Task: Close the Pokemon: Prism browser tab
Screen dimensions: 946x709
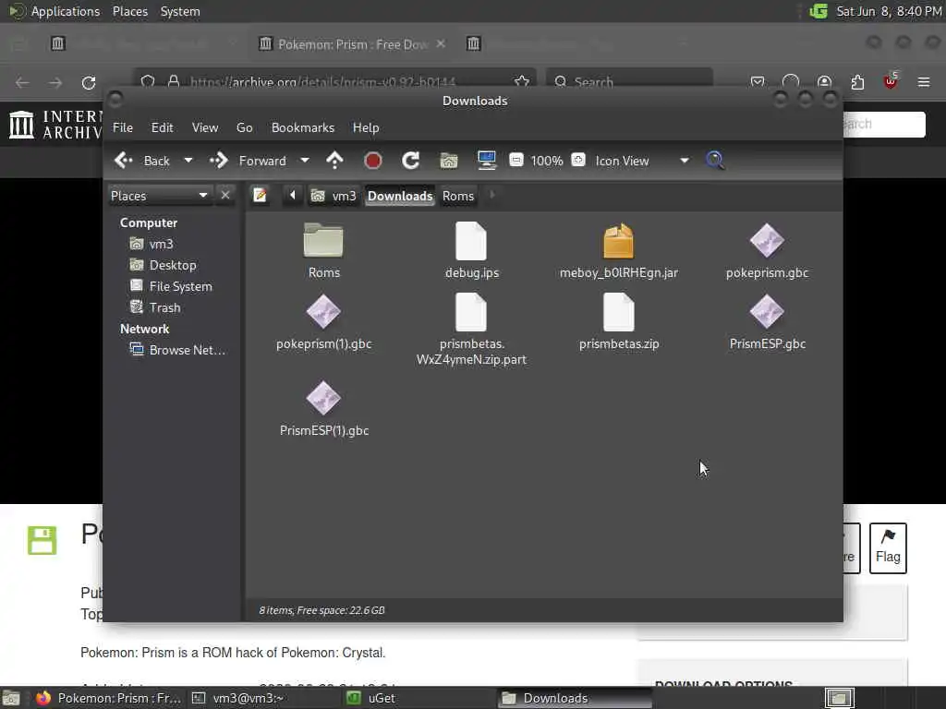Action: (441, 43)
